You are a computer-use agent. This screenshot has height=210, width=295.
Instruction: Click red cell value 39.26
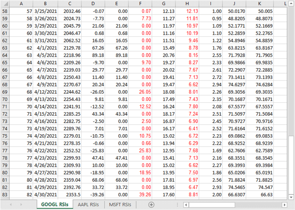[140, 195]
